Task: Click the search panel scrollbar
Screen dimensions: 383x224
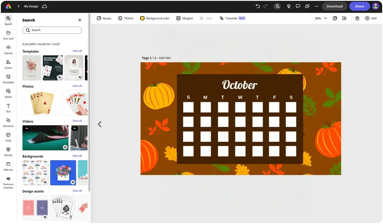Action: (x=89, y=102)
